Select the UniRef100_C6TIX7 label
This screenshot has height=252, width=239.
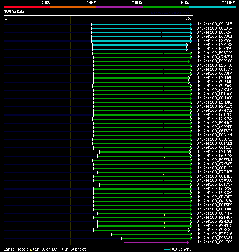click(x=214, y=69)
